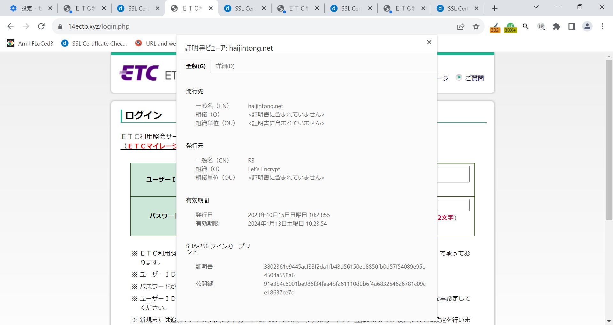Open the URL and website bookmark

pos(155,43)
